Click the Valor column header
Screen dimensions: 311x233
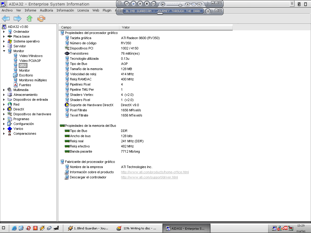point(176,27)
